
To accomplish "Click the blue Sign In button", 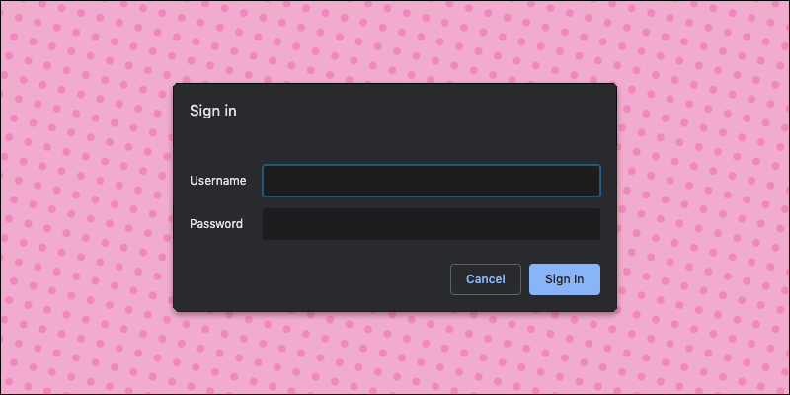I will tap(565, 279).
